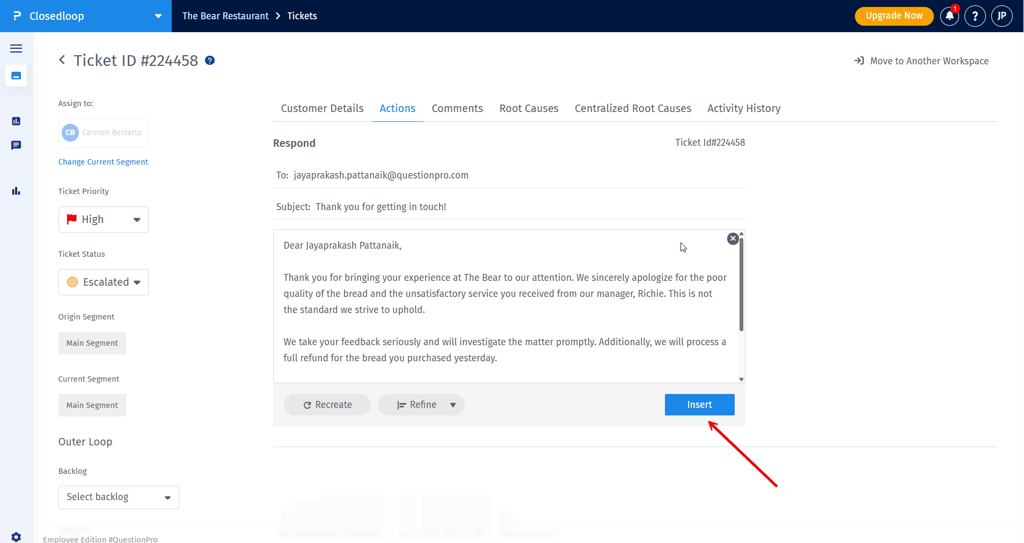Click the Origin Segment Main Segment chip
This screenshot has height=543, width=1024.
[92, 343]
